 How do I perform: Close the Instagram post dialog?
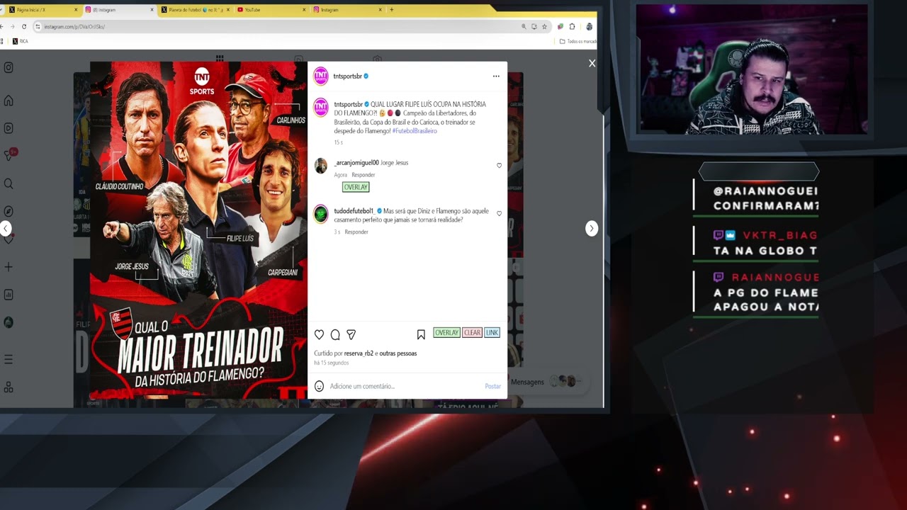click(x=592, y=63)
